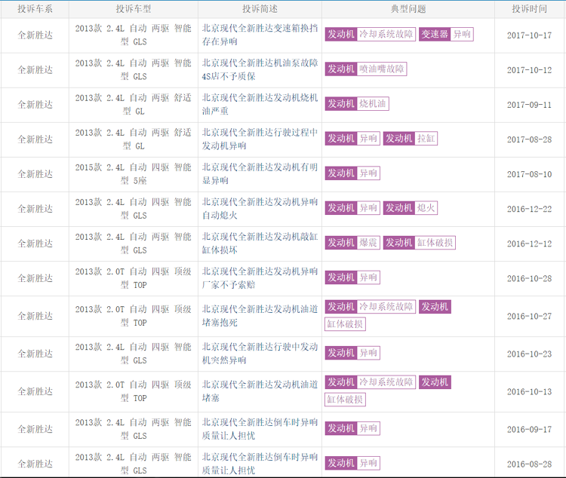
Task: Click the date 2016-10-28
Action: tap(529, 279)
